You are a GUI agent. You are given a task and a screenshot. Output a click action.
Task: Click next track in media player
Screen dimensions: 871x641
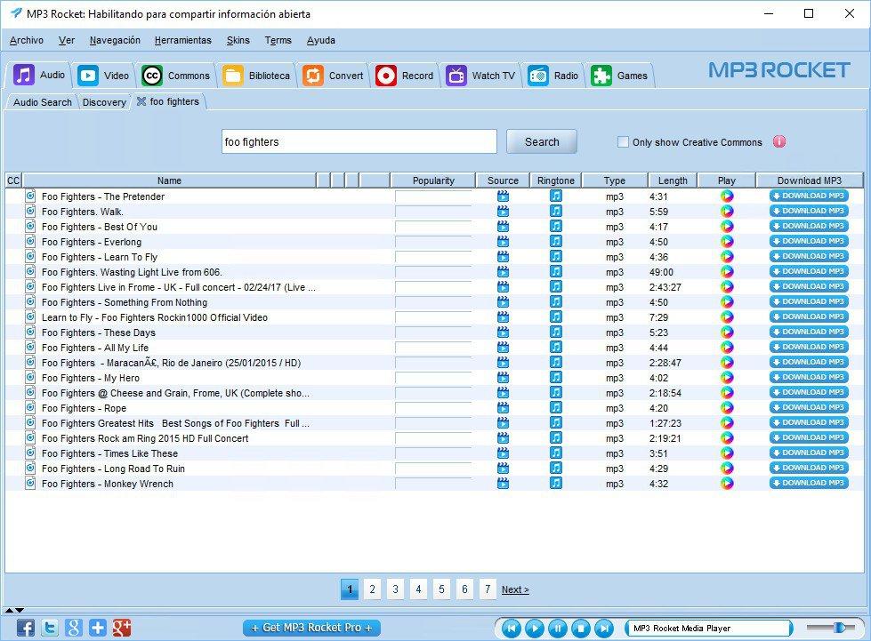(x=604, y=629)
